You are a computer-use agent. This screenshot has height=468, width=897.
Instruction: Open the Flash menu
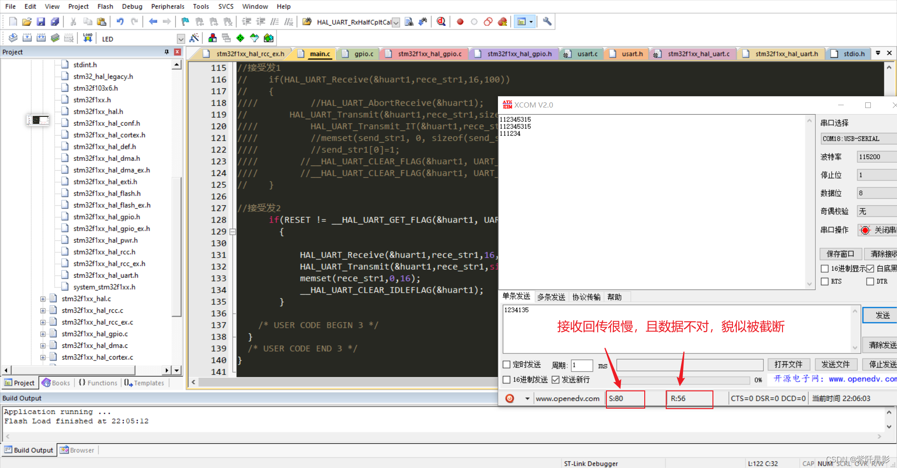coord(105,7)
